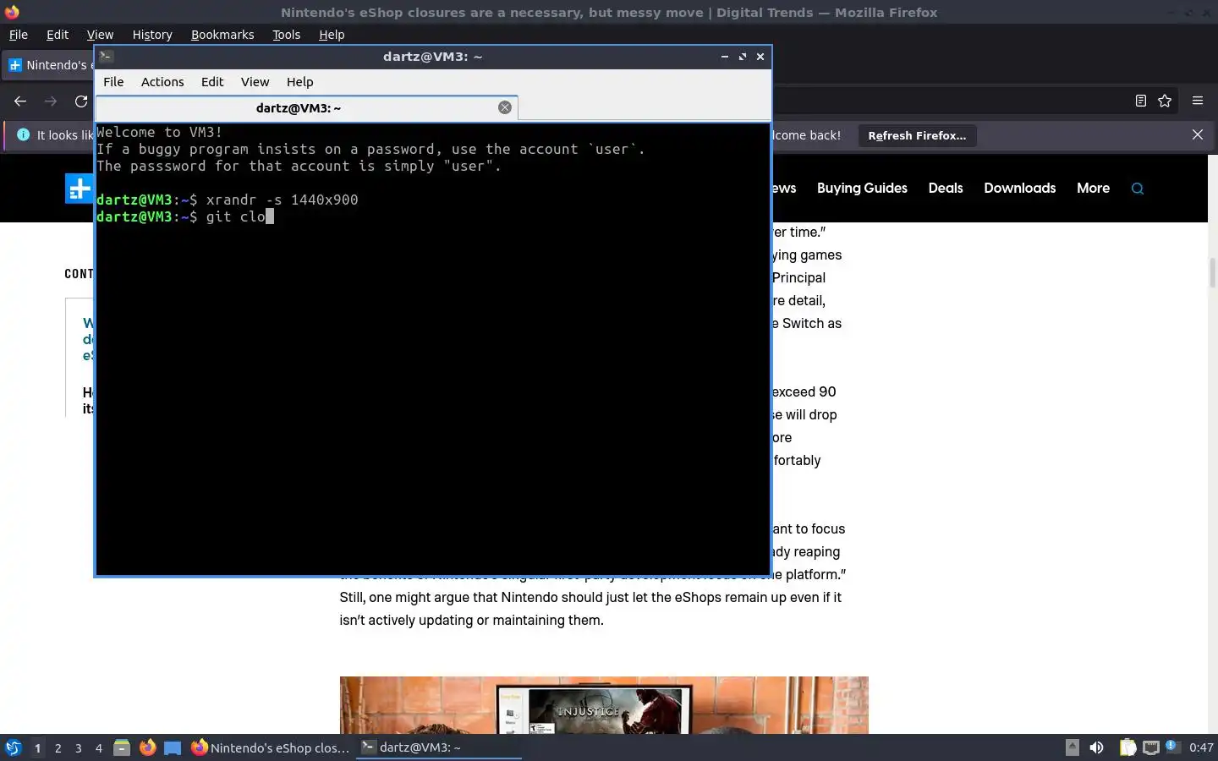Open the Buying Guides navigation link
This screenshot has width=1218, height=761.
tap(862, 188)
